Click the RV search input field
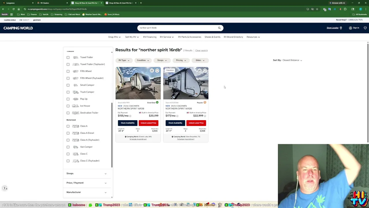This screenshot has width=369, height=208. tap(178, 28)
